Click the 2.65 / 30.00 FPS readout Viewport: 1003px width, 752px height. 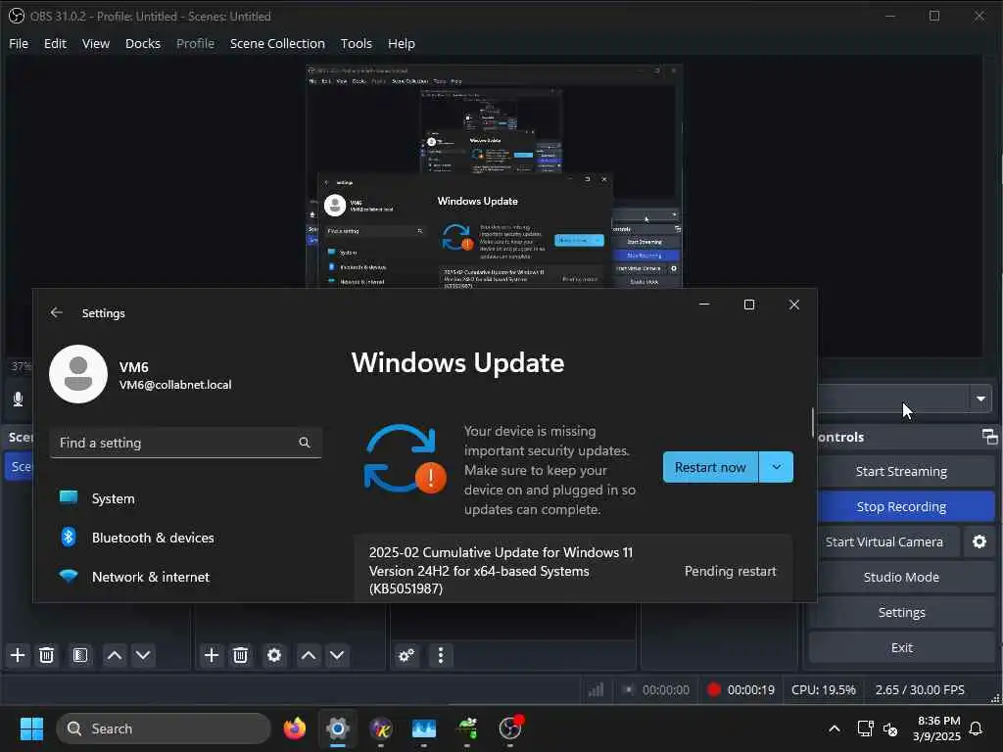[x=919, y=689]
